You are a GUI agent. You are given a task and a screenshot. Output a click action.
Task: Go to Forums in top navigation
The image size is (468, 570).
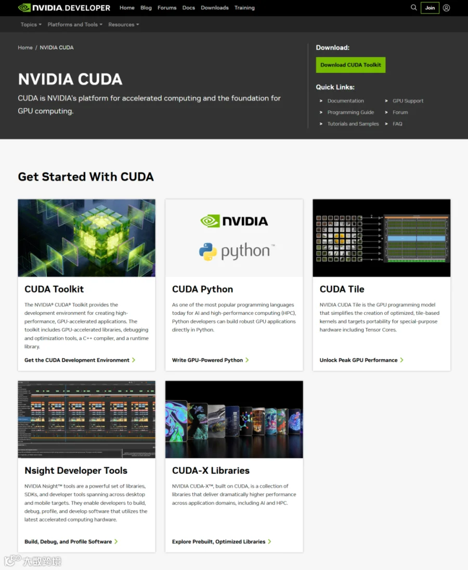tap(167, 8)
